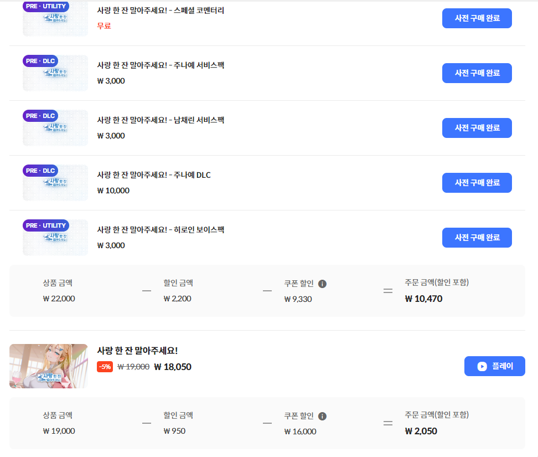Open the 주나예 DLC item title

pos(154,175)
